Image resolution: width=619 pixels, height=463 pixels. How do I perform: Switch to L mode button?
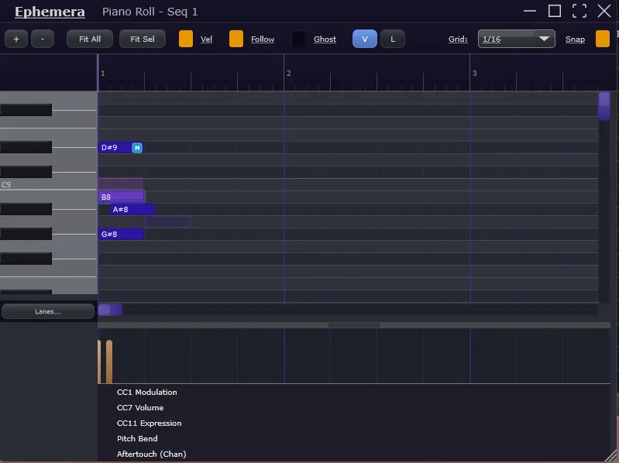[393, 39]
